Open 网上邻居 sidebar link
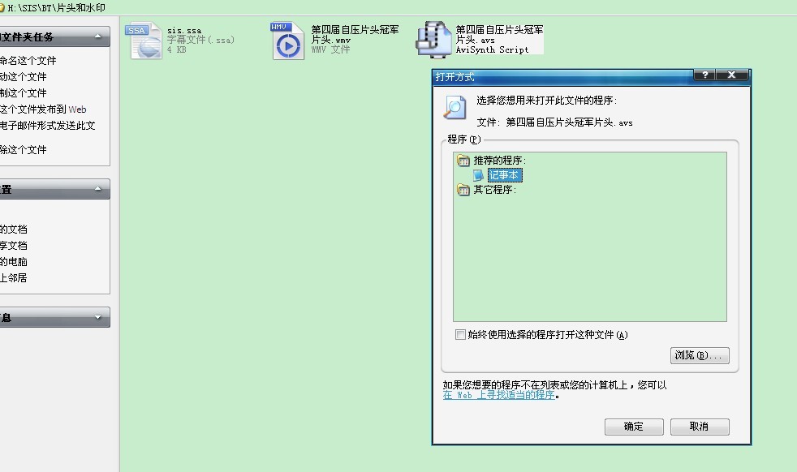797x472 pixels. [x=14, y=278]
